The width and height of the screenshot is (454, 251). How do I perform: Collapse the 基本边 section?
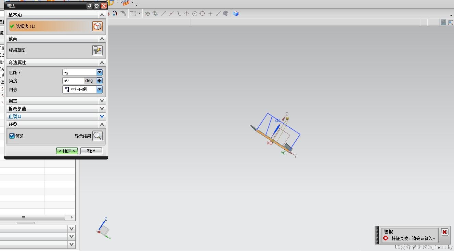102,15
